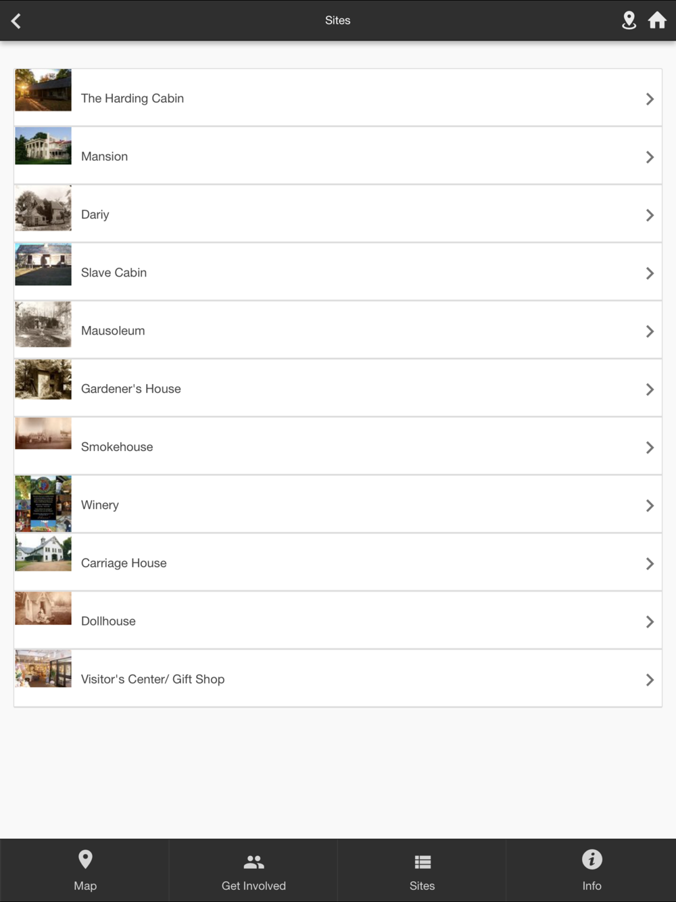The height and width of the screenshot is (902, 676).
Task: Tap the chevron beside Winery
Action: click(x=650, y=506)
